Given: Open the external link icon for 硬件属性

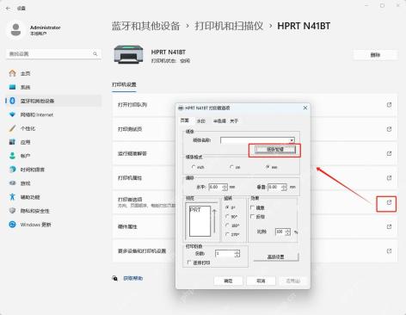Looking at the screenshot, I should click(x=389, y=226).
